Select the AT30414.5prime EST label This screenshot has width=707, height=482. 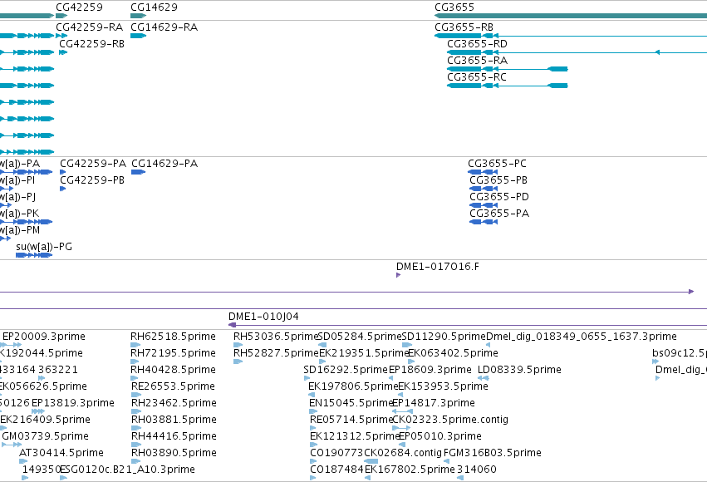pyautogui.click(x=61, y=453)
